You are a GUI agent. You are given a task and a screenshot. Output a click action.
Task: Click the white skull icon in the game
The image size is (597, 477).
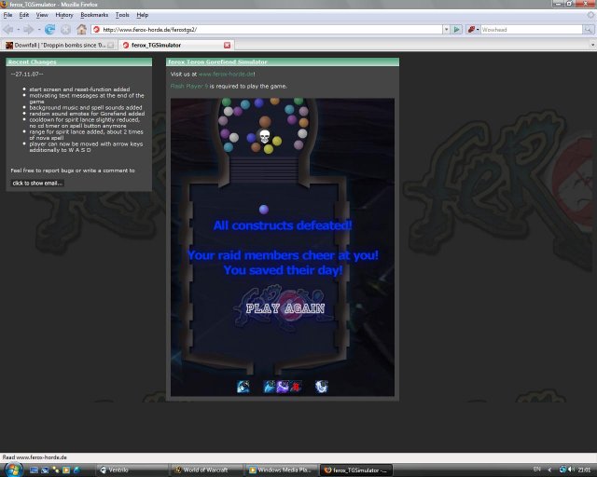click(265, 136)
